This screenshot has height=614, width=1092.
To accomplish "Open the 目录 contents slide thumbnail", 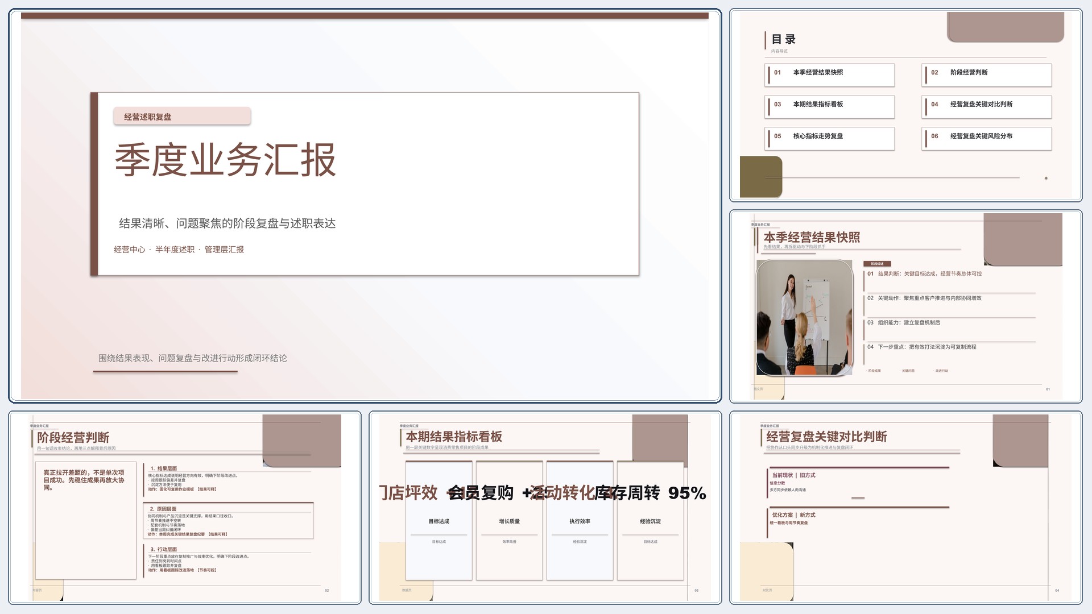I will click(905, 105).
